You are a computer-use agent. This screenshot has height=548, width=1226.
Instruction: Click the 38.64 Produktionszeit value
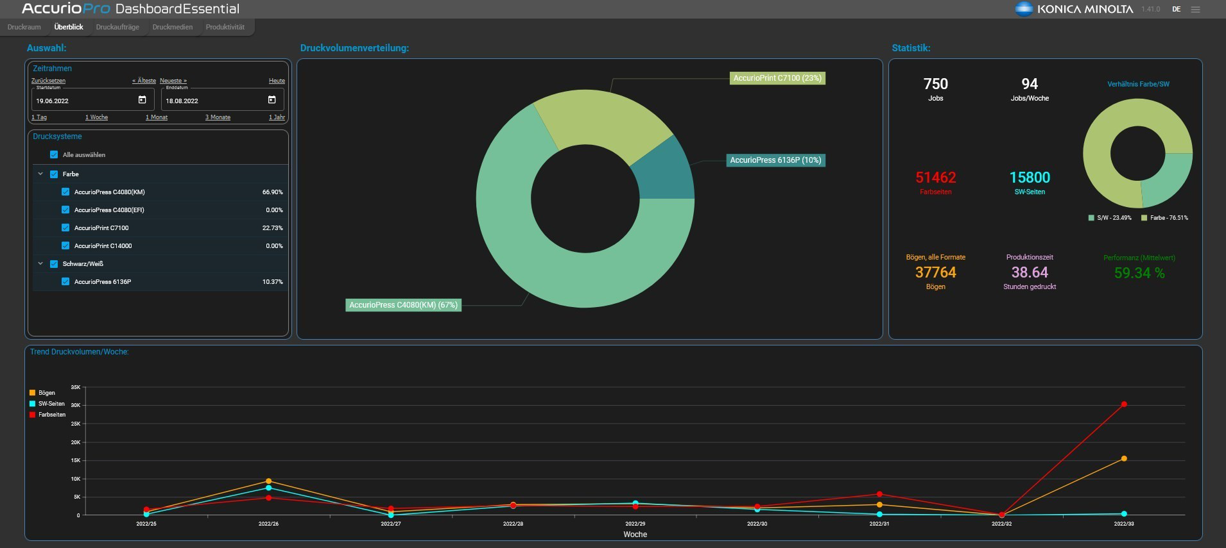(1030, 272)
